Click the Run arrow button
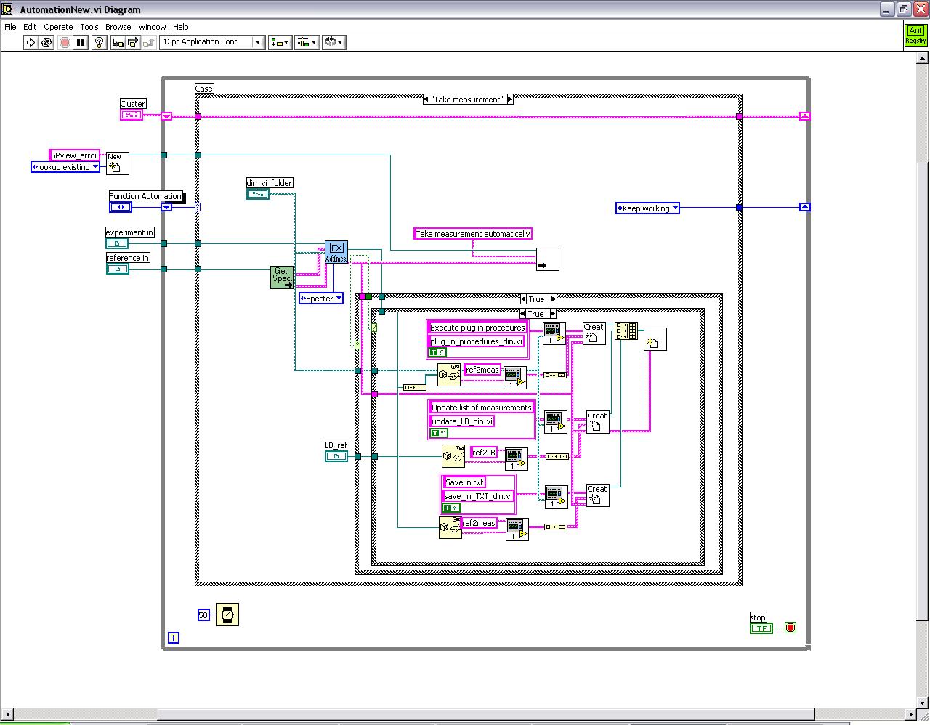The width and height of the screenshot is (930, 725). [x=31, y=42]
